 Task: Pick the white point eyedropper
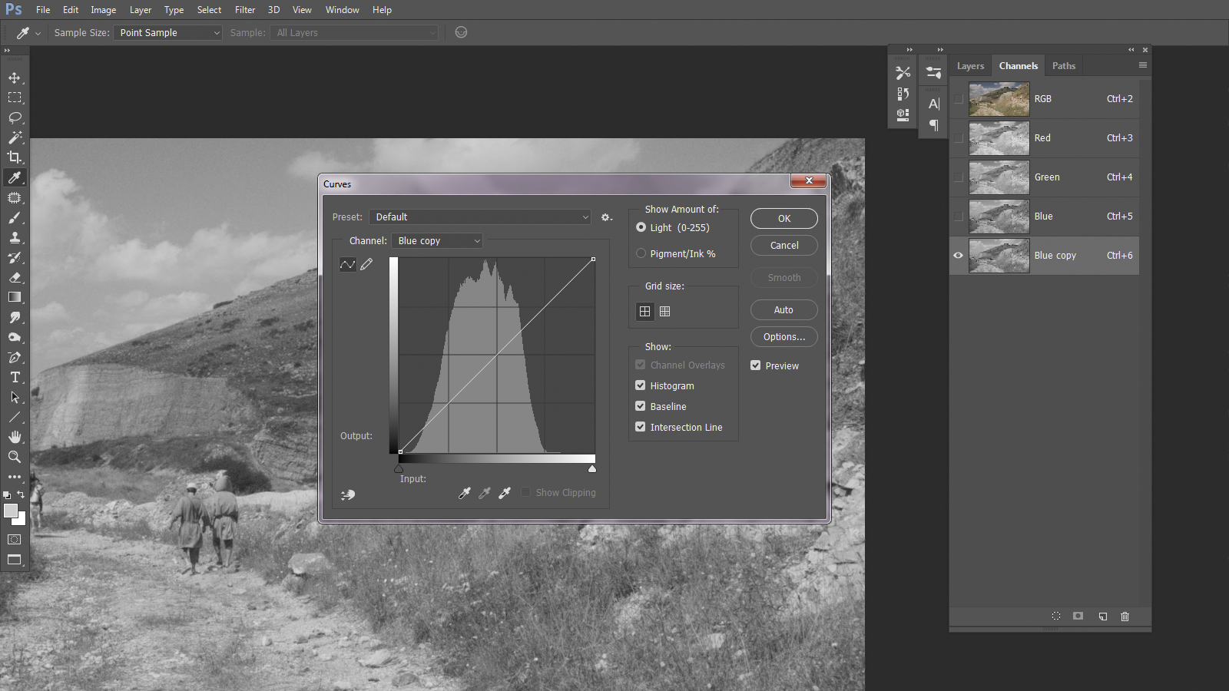point(505,493)
